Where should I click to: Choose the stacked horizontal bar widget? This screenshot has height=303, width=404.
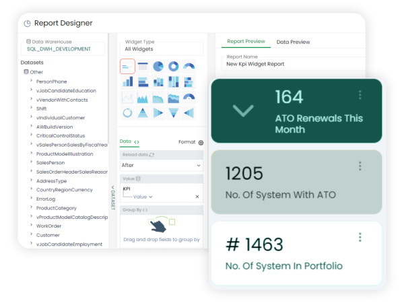(x=189, y=82)
